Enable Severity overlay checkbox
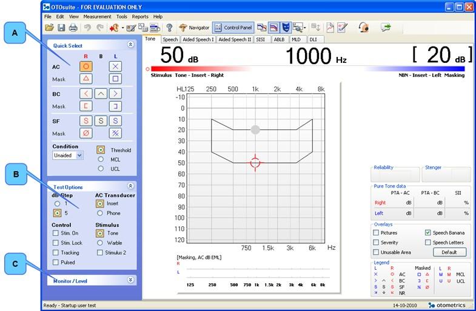Screen dimensions: 476x311 coord(376,242)
